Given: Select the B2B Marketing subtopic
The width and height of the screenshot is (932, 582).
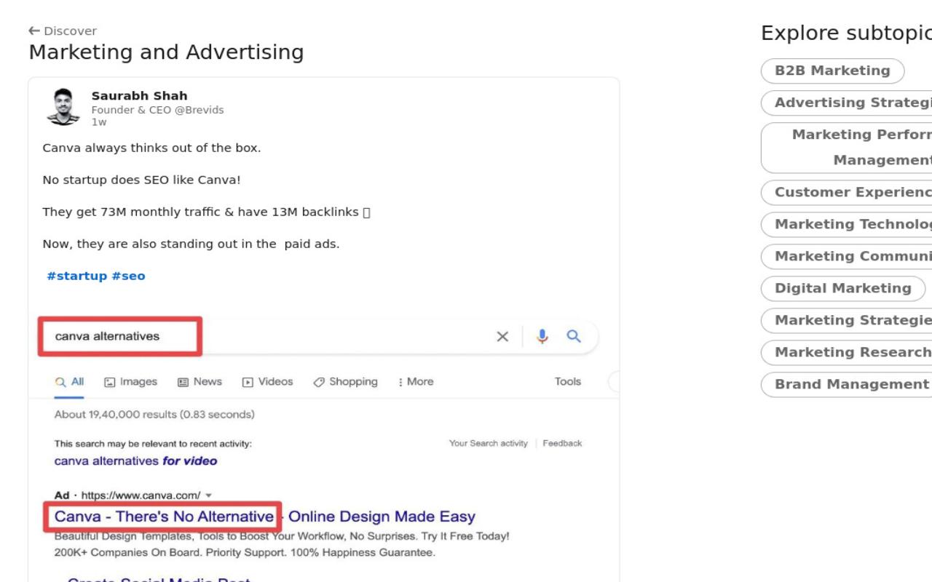Looking at the screenshot, I should coord(832,71).
